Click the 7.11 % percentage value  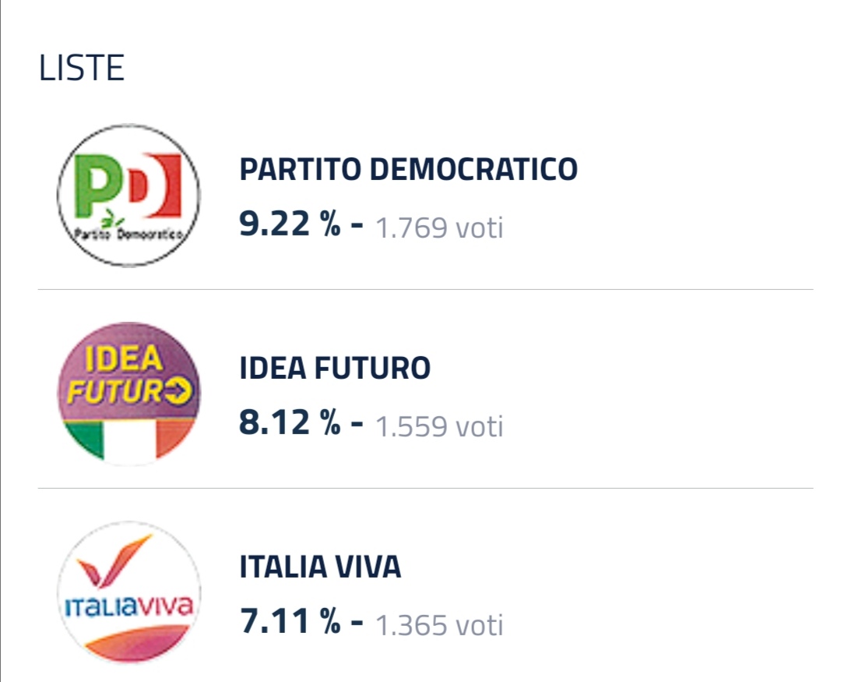pyautogui.click(x=290, y=621)
